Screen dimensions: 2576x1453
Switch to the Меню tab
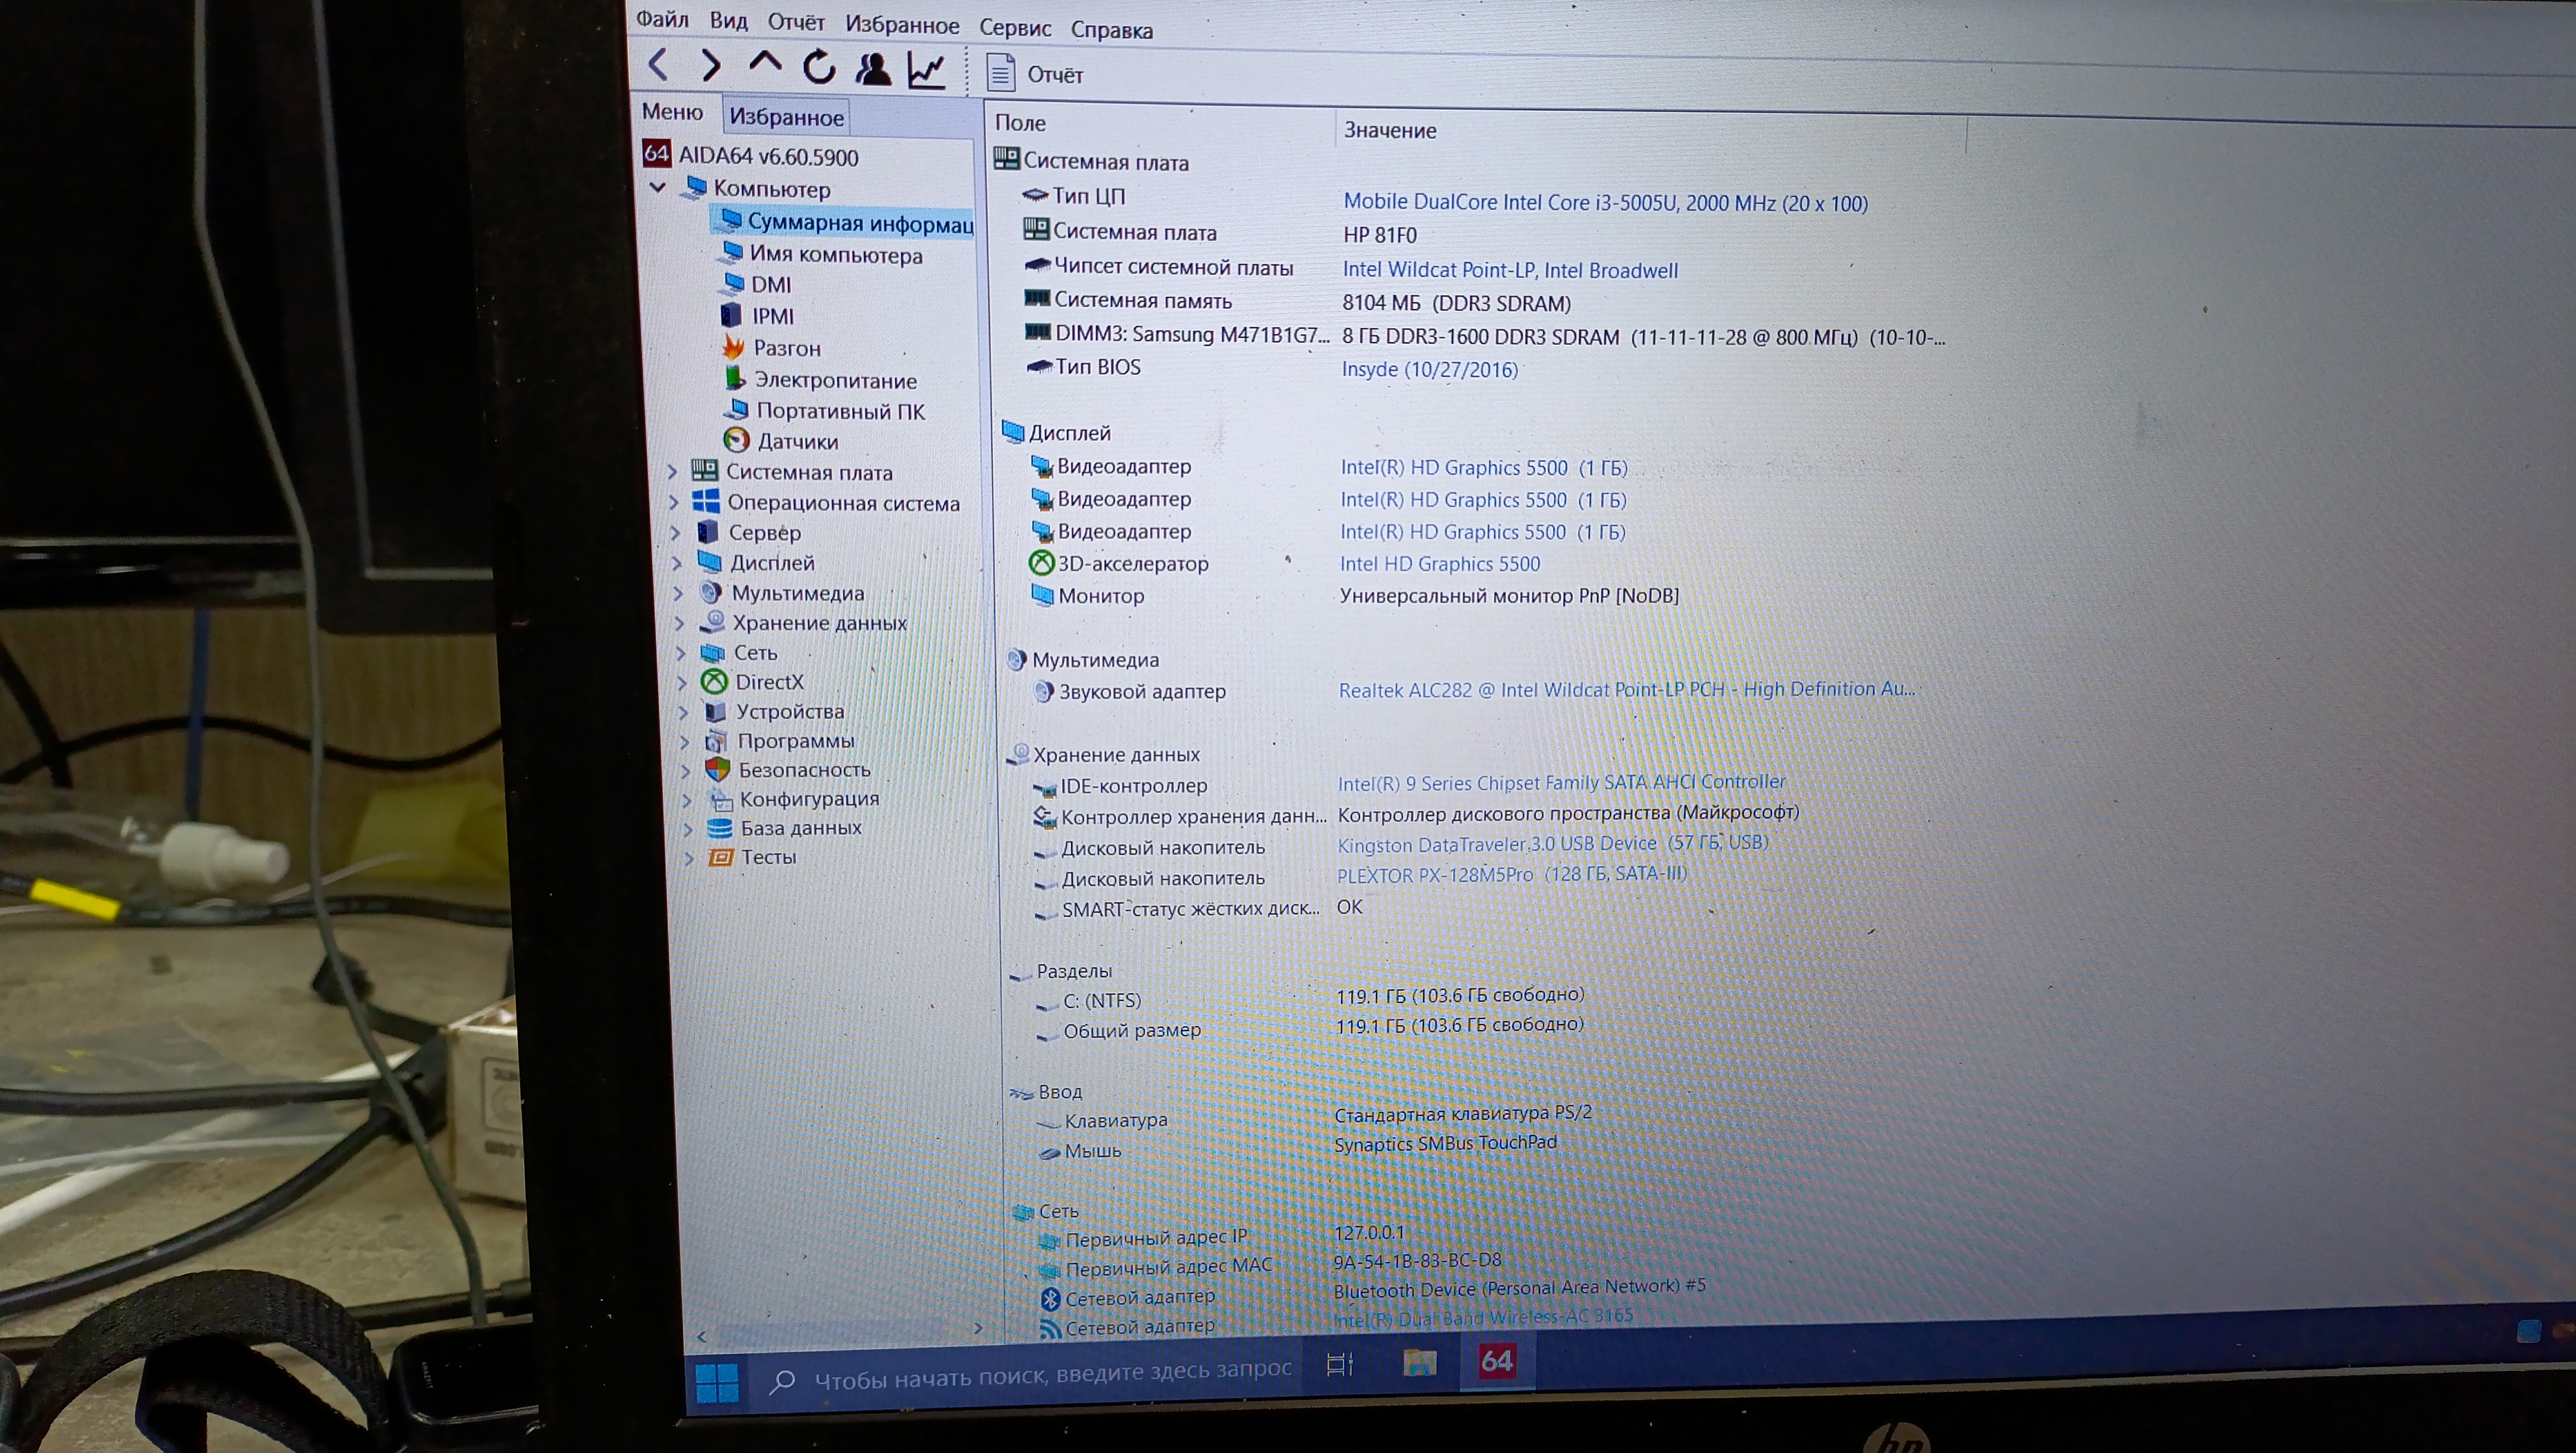pyautogui.click(x=672, y=112)
